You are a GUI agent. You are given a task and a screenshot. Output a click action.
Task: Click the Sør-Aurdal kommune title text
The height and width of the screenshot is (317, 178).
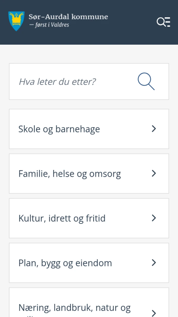coord(68,17)
